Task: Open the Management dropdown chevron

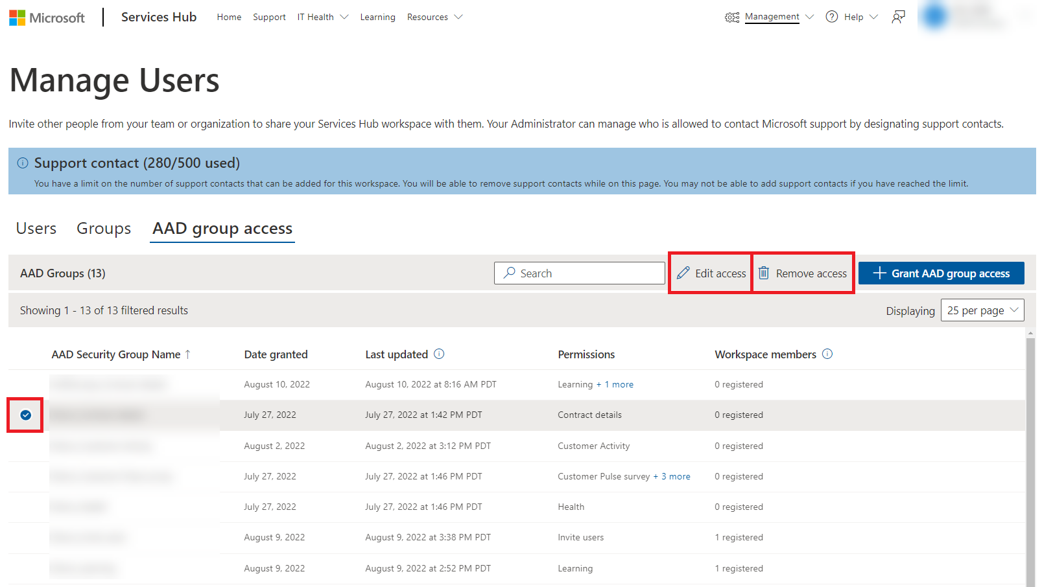Action: (x=809, y=17)
